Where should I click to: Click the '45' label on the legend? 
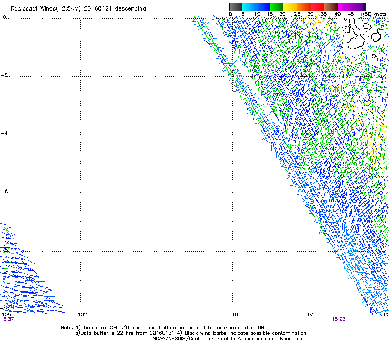351,14
